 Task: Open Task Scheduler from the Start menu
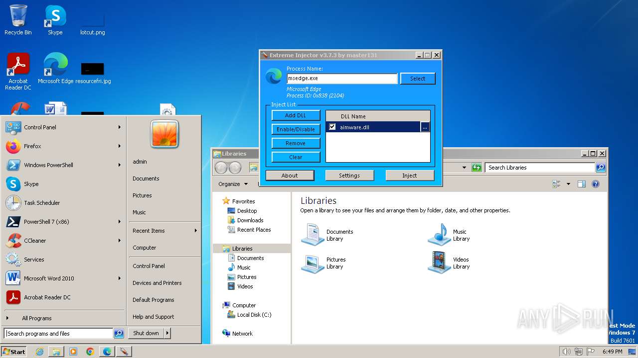63,203
